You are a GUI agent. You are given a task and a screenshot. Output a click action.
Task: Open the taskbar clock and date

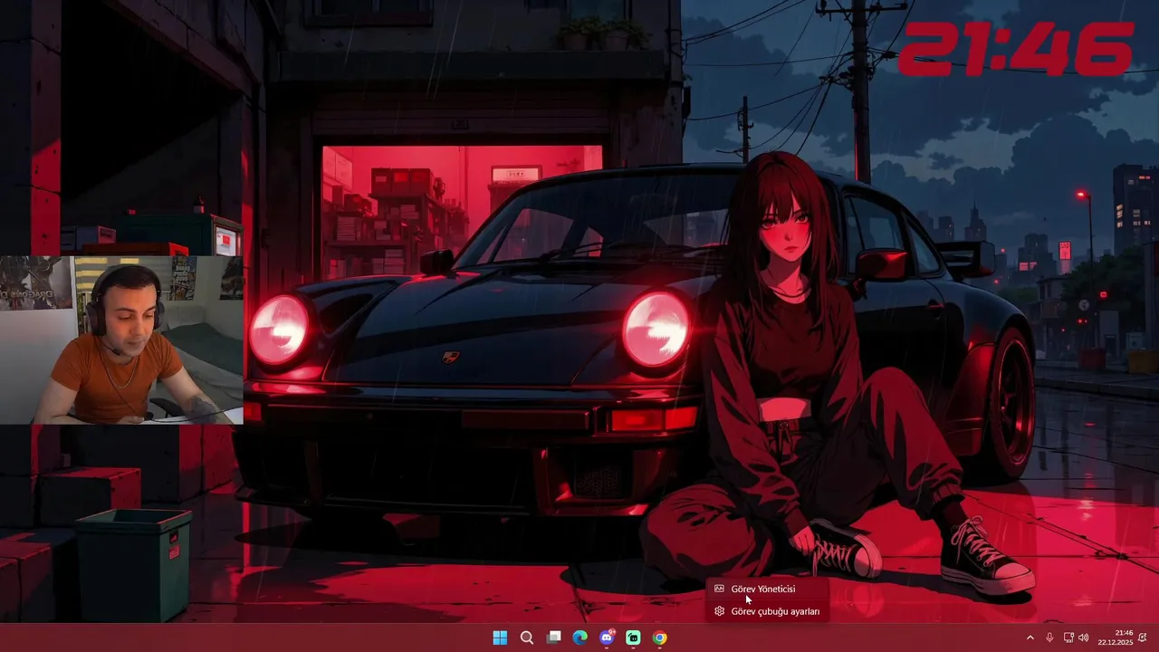[1116, 638]
